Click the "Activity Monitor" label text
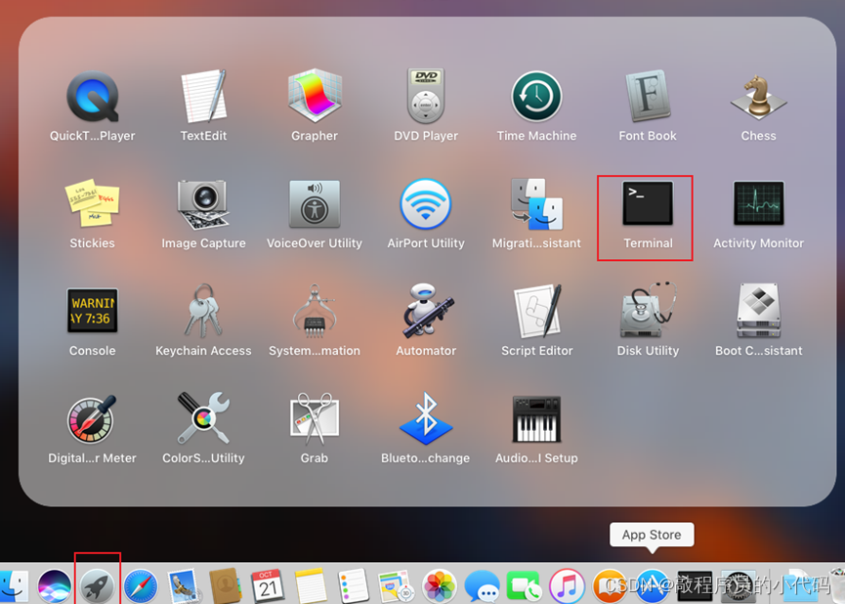The width and height of the screenshot is (845, 604). click(759, 243)
